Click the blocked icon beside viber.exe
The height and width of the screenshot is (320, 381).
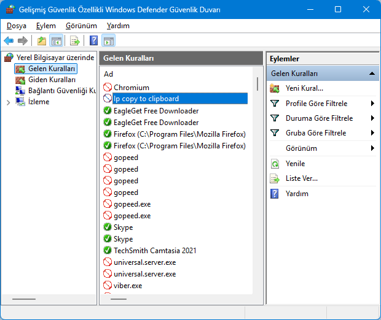click(108, 285)
